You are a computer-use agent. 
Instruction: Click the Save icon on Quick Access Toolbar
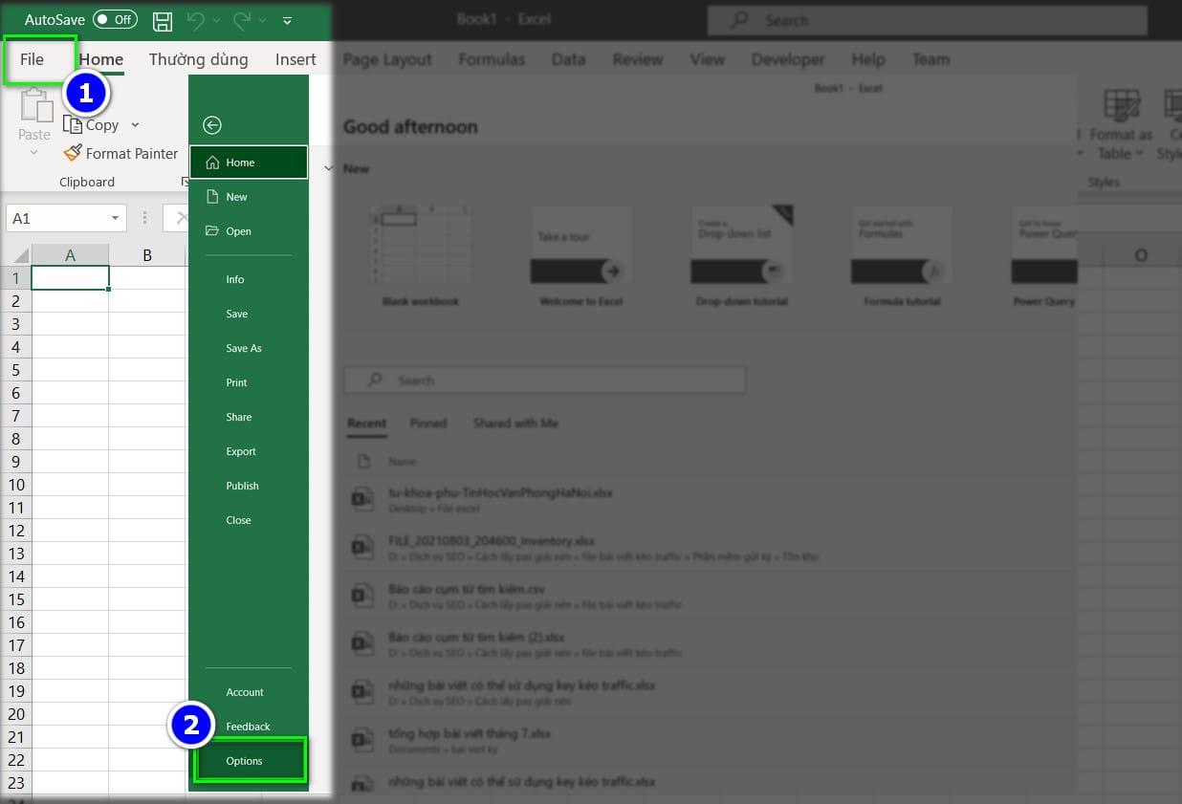pos(162,20)
